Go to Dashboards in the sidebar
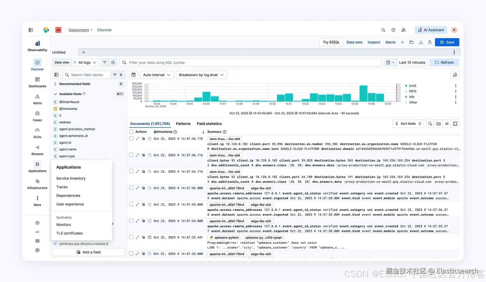 point(37,82)
